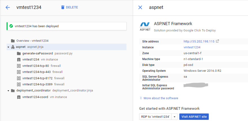The height and width of the screenshot is (121, 248).
Task: Select generate-saPassword password.py item
Action: click(x=47, y=53)
